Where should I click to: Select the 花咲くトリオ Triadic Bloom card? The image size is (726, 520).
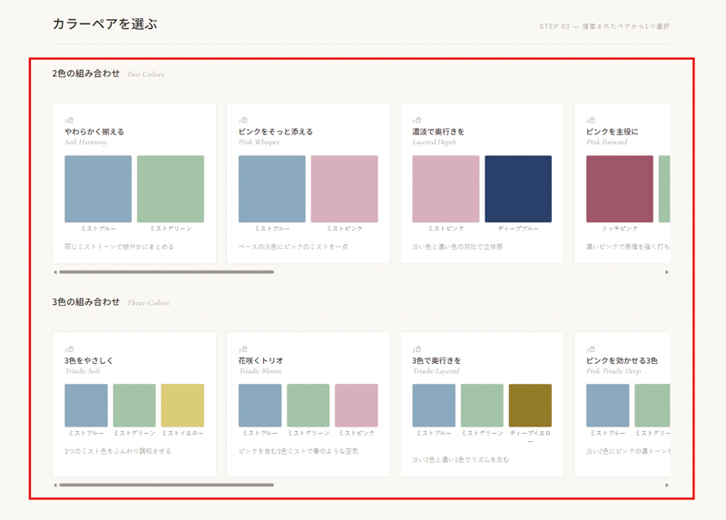308,404
